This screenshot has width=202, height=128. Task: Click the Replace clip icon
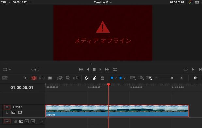(76, 78)
